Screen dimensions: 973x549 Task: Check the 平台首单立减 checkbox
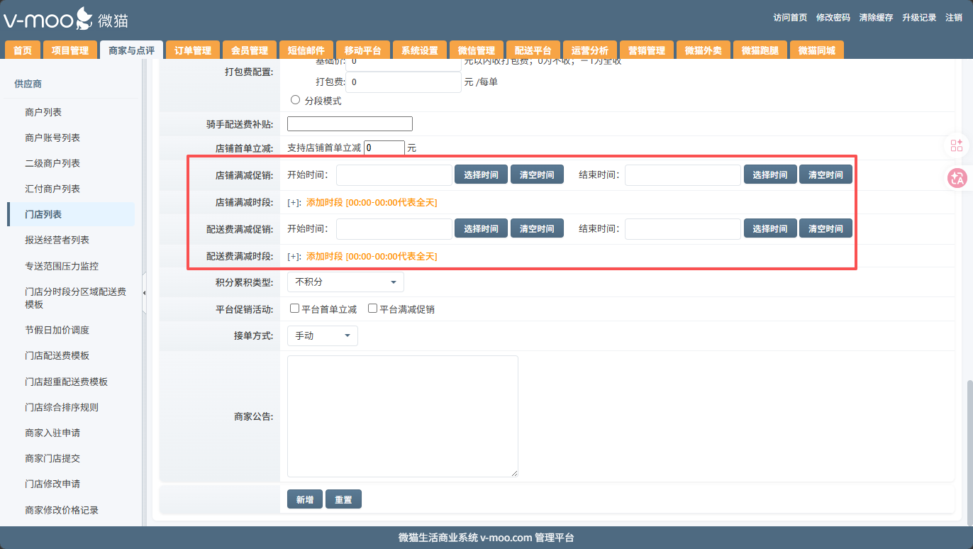pos(294,309)
